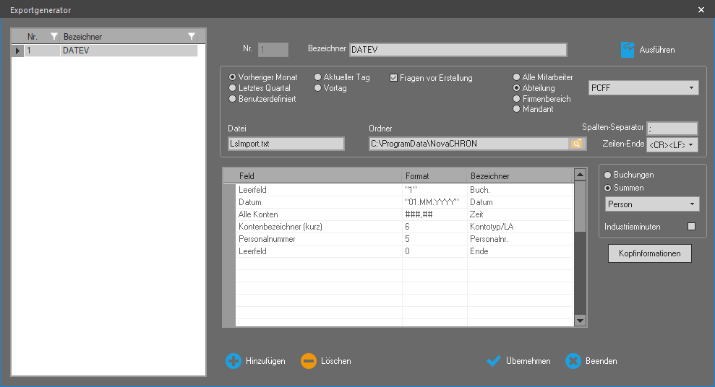Click the Hinzufügen plus icon
This screenshot has width=715, height=387.
coord(234,361)
